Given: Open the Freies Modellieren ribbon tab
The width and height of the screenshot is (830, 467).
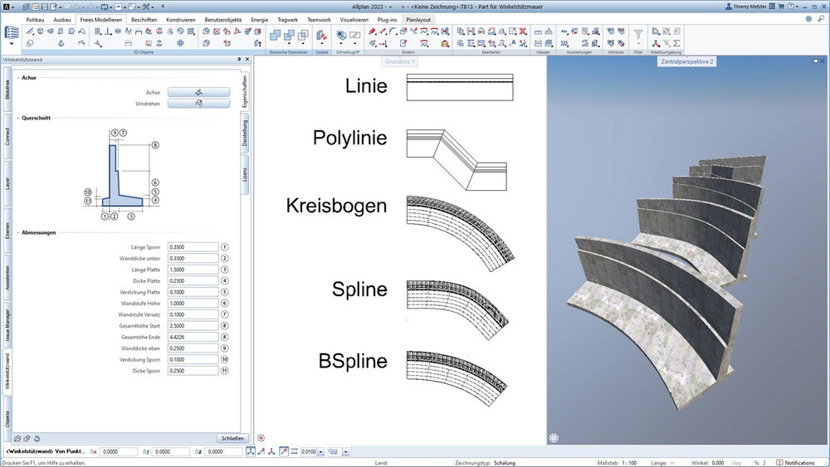Looking at the screenshot, I should tap(101, 20).
